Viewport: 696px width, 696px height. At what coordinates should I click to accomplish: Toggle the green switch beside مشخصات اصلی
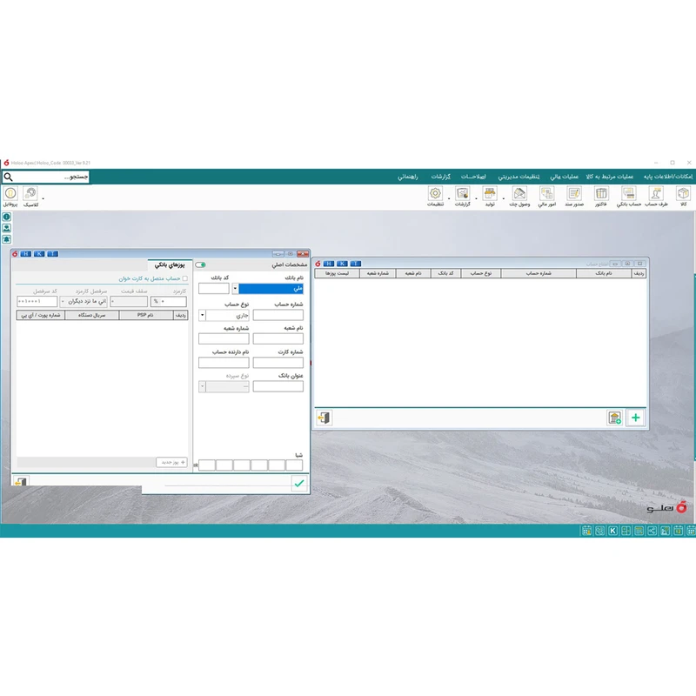point(201,264)
